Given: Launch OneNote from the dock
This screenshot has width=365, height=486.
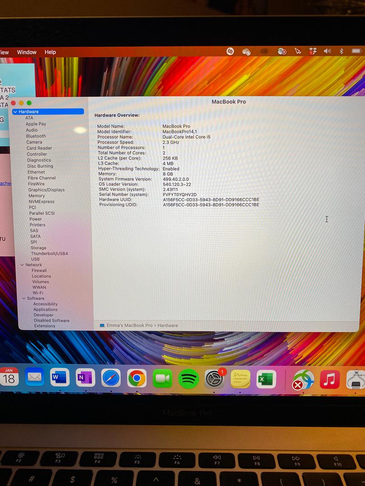Looking at the screenshot, I should [85, 378].
